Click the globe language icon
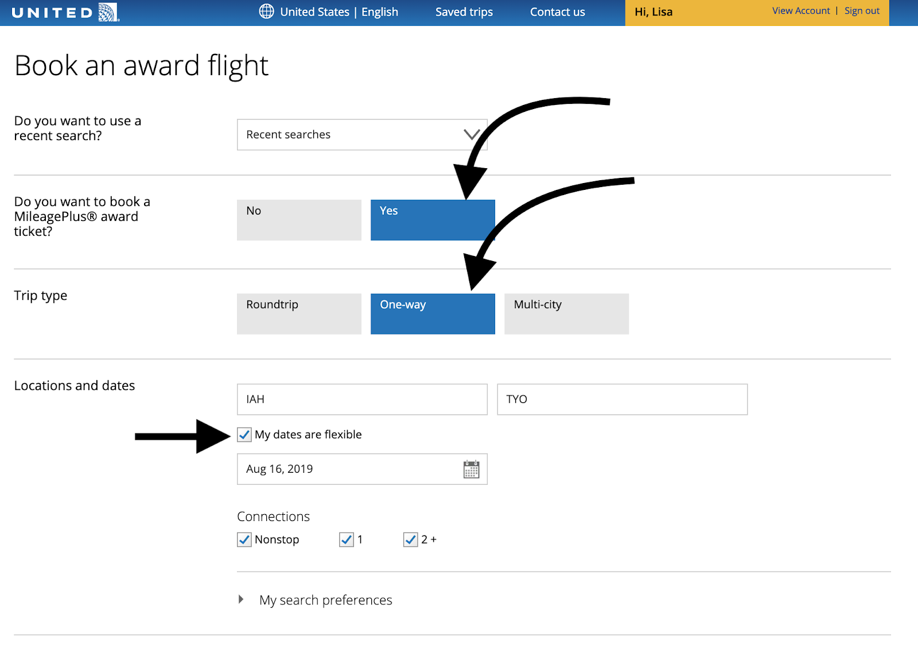The width and height of the screenshot is (918, 653). coord(266,11)
